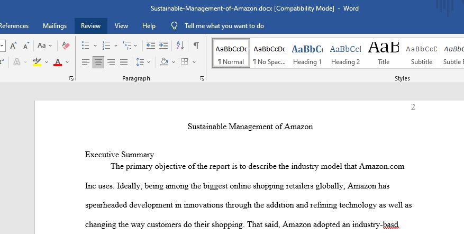Toggle center alignment
This screenshot has width=464, height=234.
(98, 62)
